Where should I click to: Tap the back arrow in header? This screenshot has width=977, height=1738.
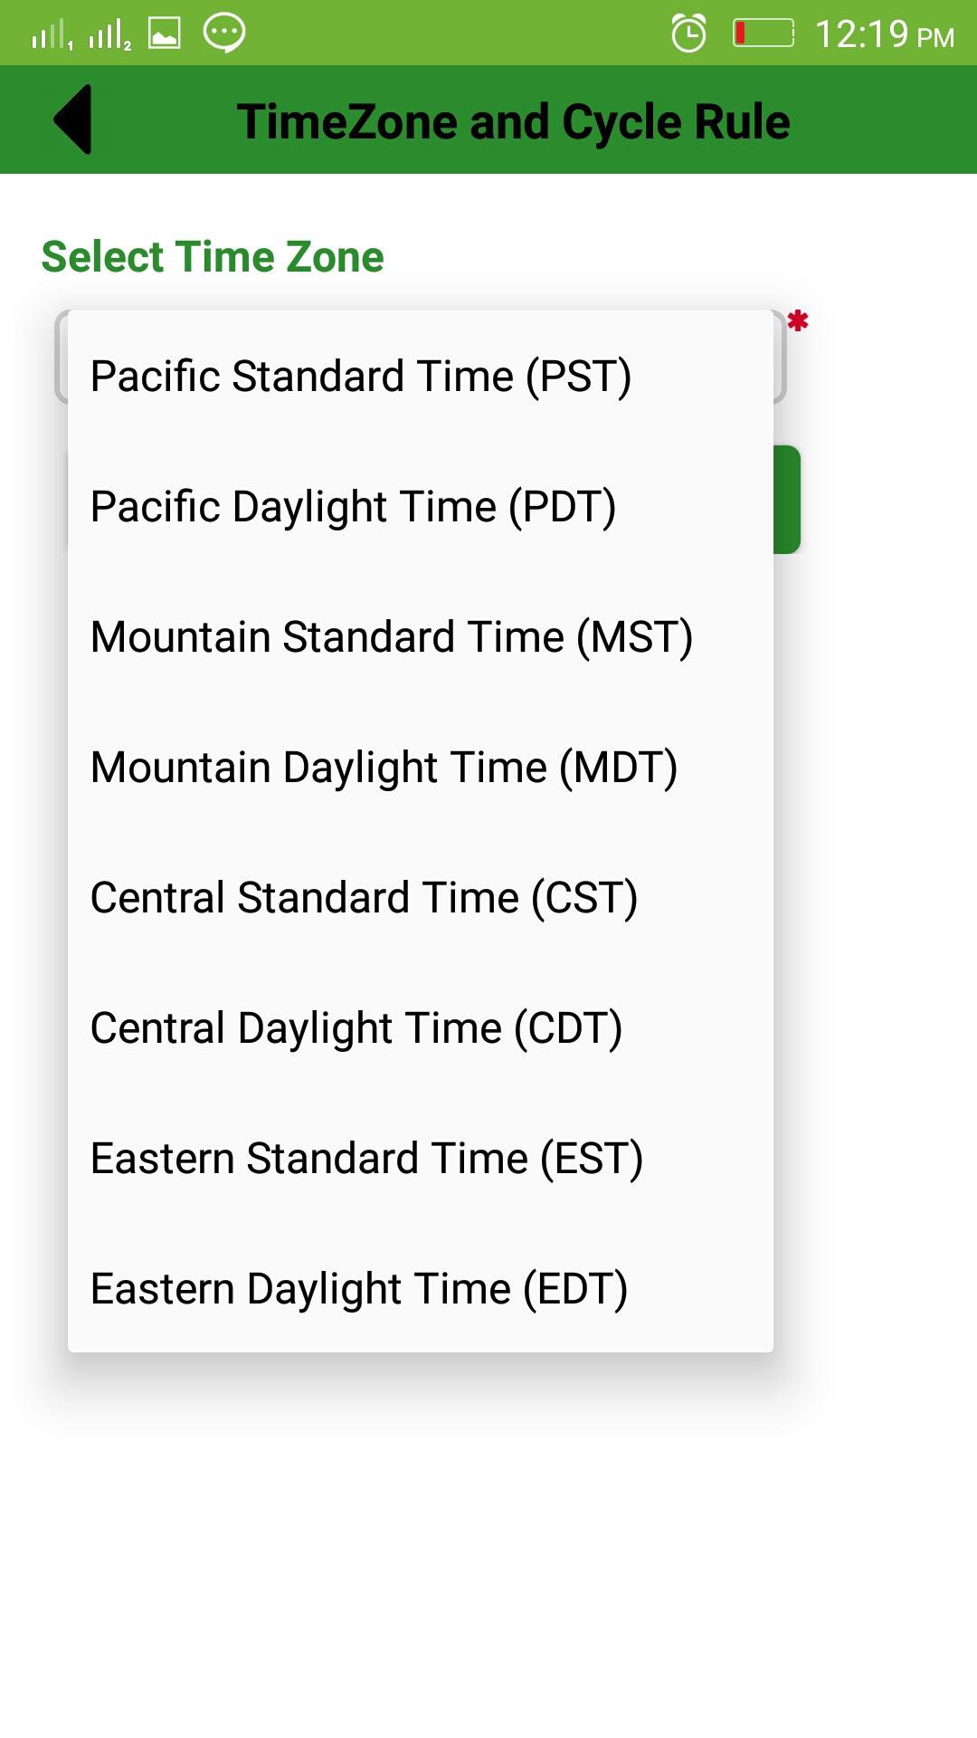tap(73, 119)
